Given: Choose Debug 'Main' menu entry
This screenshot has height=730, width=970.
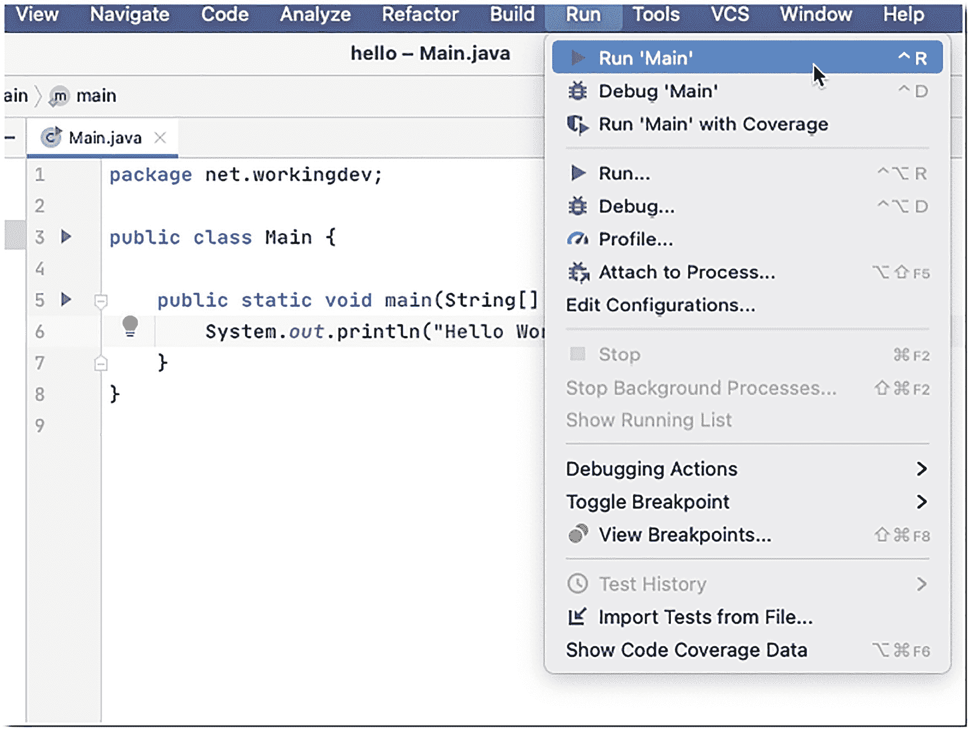Looking at the screenshot, I should click(x=747, y=90).
